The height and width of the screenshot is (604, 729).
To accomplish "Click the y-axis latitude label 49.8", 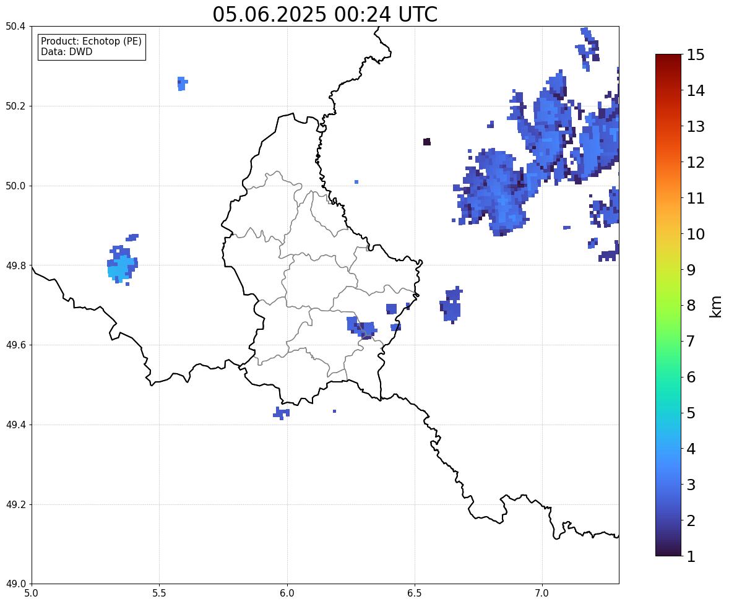I will [15, 265].
